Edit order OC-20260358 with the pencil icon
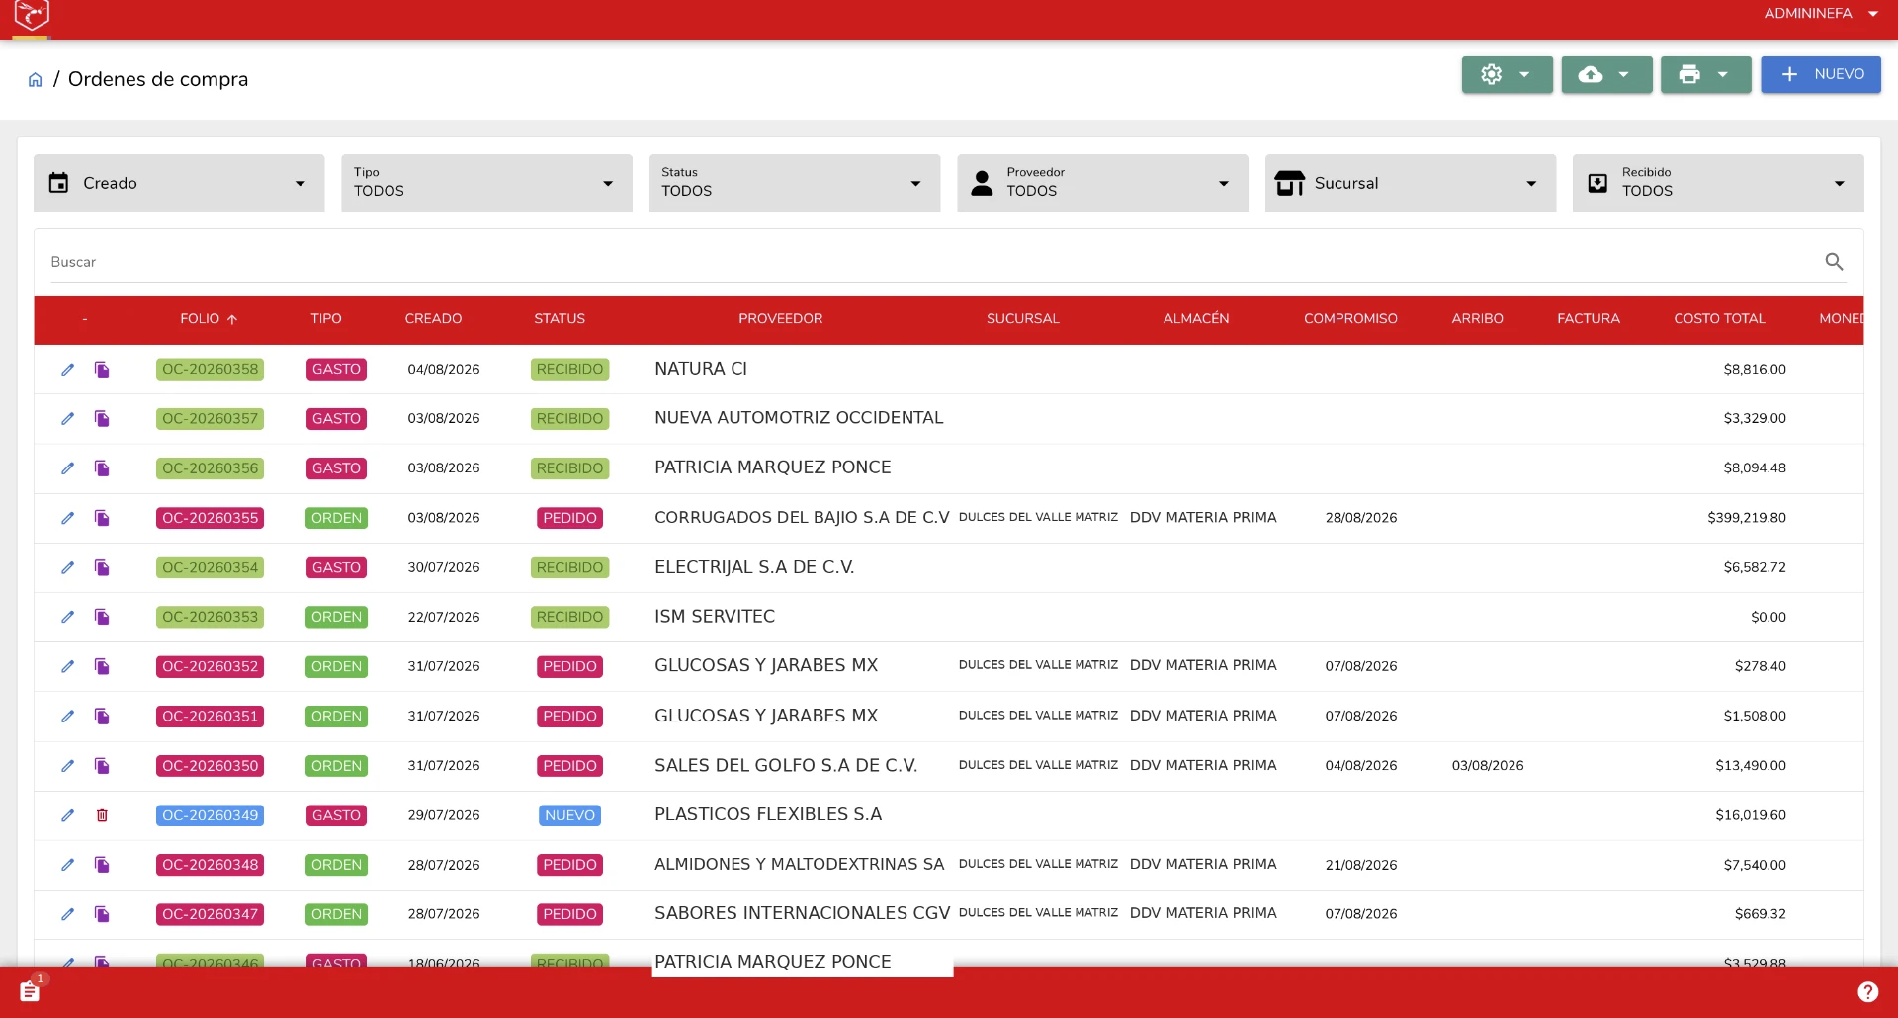 pos(67,370)
